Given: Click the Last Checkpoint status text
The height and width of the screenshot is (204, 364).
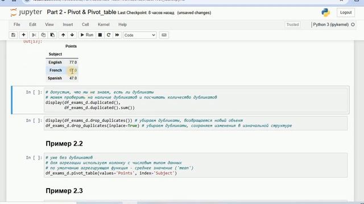Looking at the screenshot, I should point(146,12).
